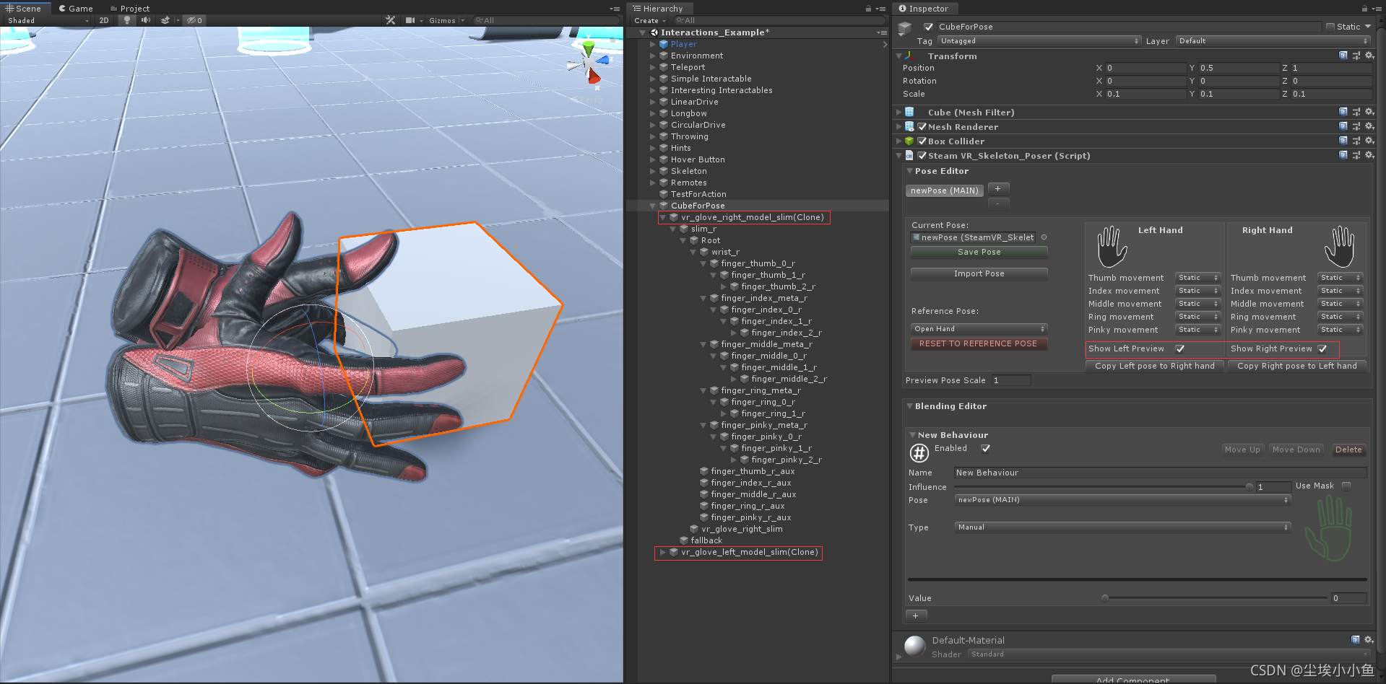
Task: Uncheck the behaviour Enabled checkbox
Action: (x=986, y=448)
